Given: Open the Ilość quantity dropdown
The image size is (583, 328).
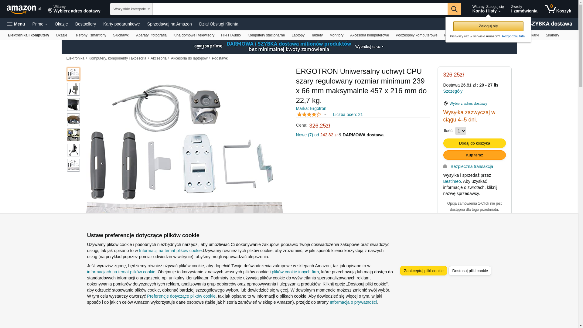Looking at the screenshot, I should (460, 131).
